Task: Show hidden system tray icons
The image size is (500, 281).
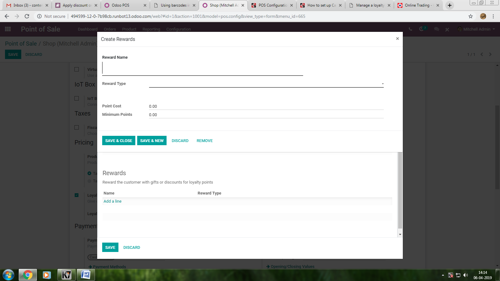Action: tap(443, 275)
